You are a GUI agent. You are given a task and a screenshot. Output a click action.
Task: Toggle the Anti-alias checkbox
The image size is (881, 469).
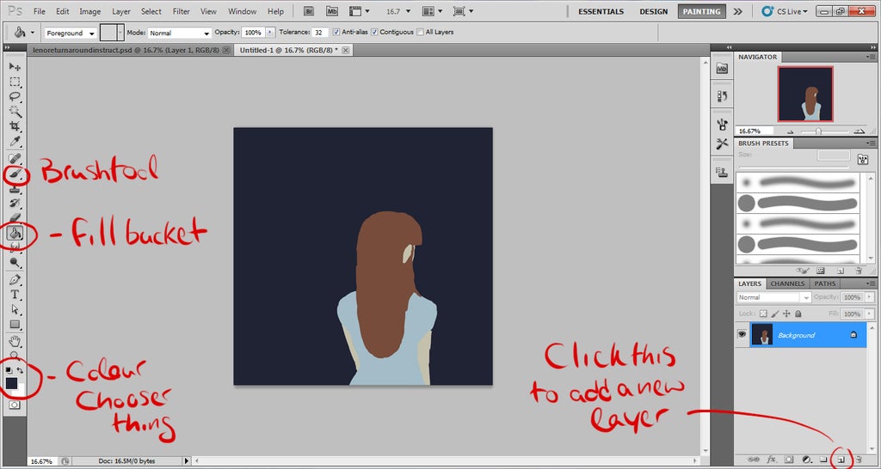336,32
